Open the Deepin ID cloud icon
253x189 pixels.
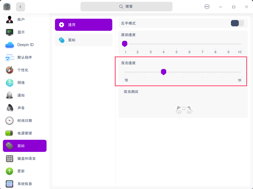click(10, 45)
